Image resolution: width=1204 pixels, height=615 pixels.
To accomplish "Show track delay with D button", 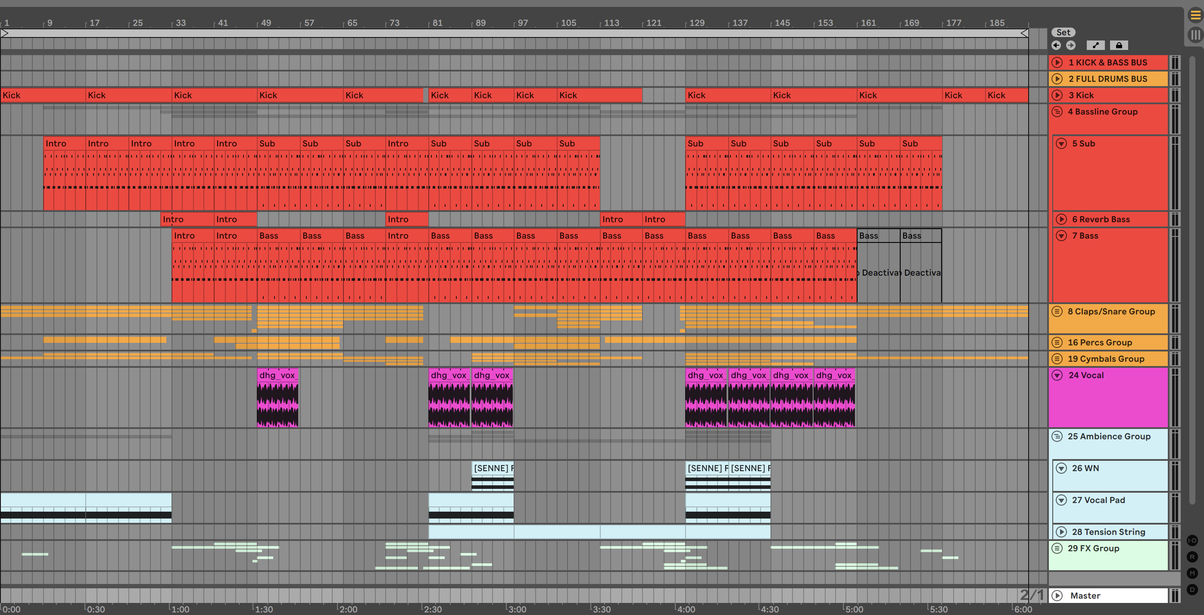I will (1192, 589).
